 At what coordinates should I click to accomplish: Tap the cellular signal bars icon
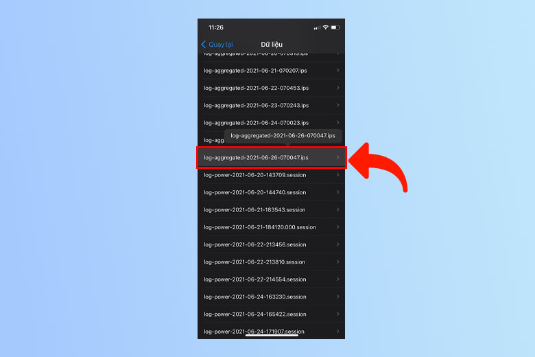(316, 27)
